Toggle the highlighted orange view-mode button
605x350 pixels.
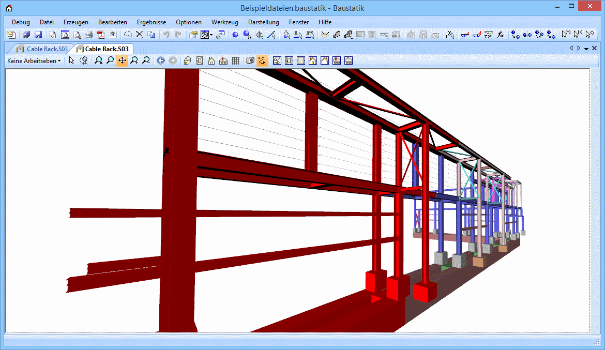262,60
